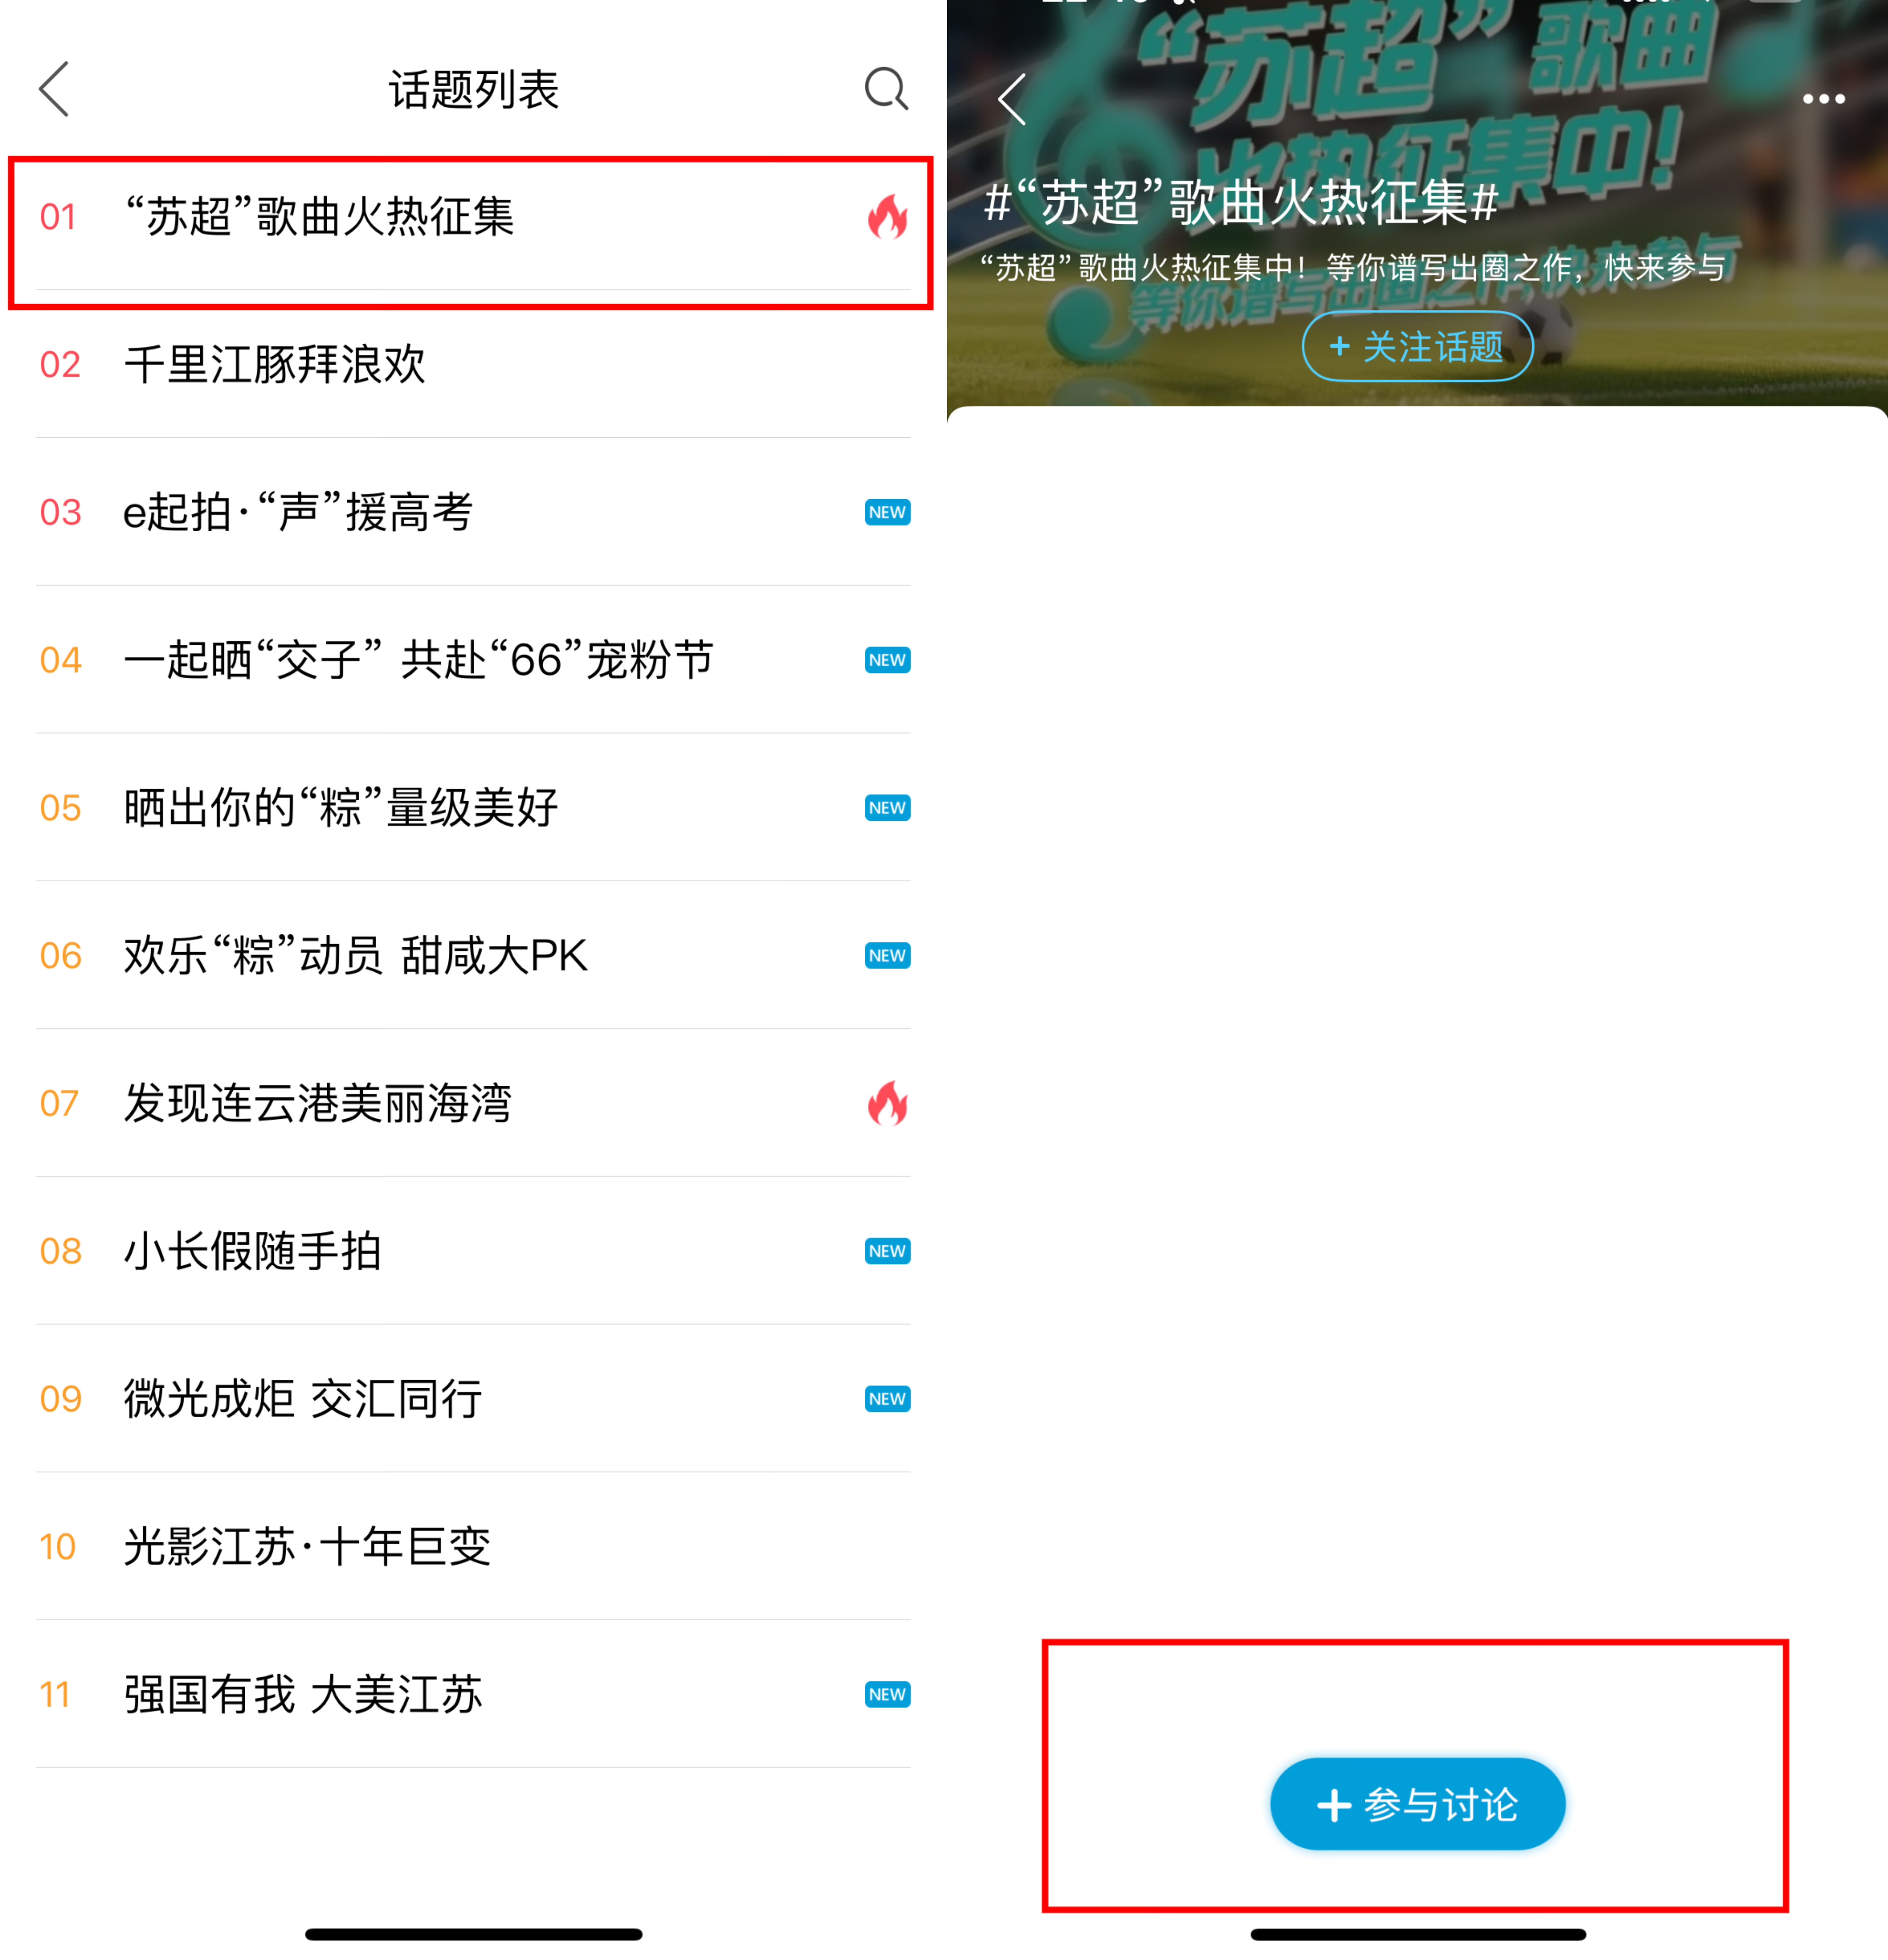Tap the back arrow on topic list

54,89
